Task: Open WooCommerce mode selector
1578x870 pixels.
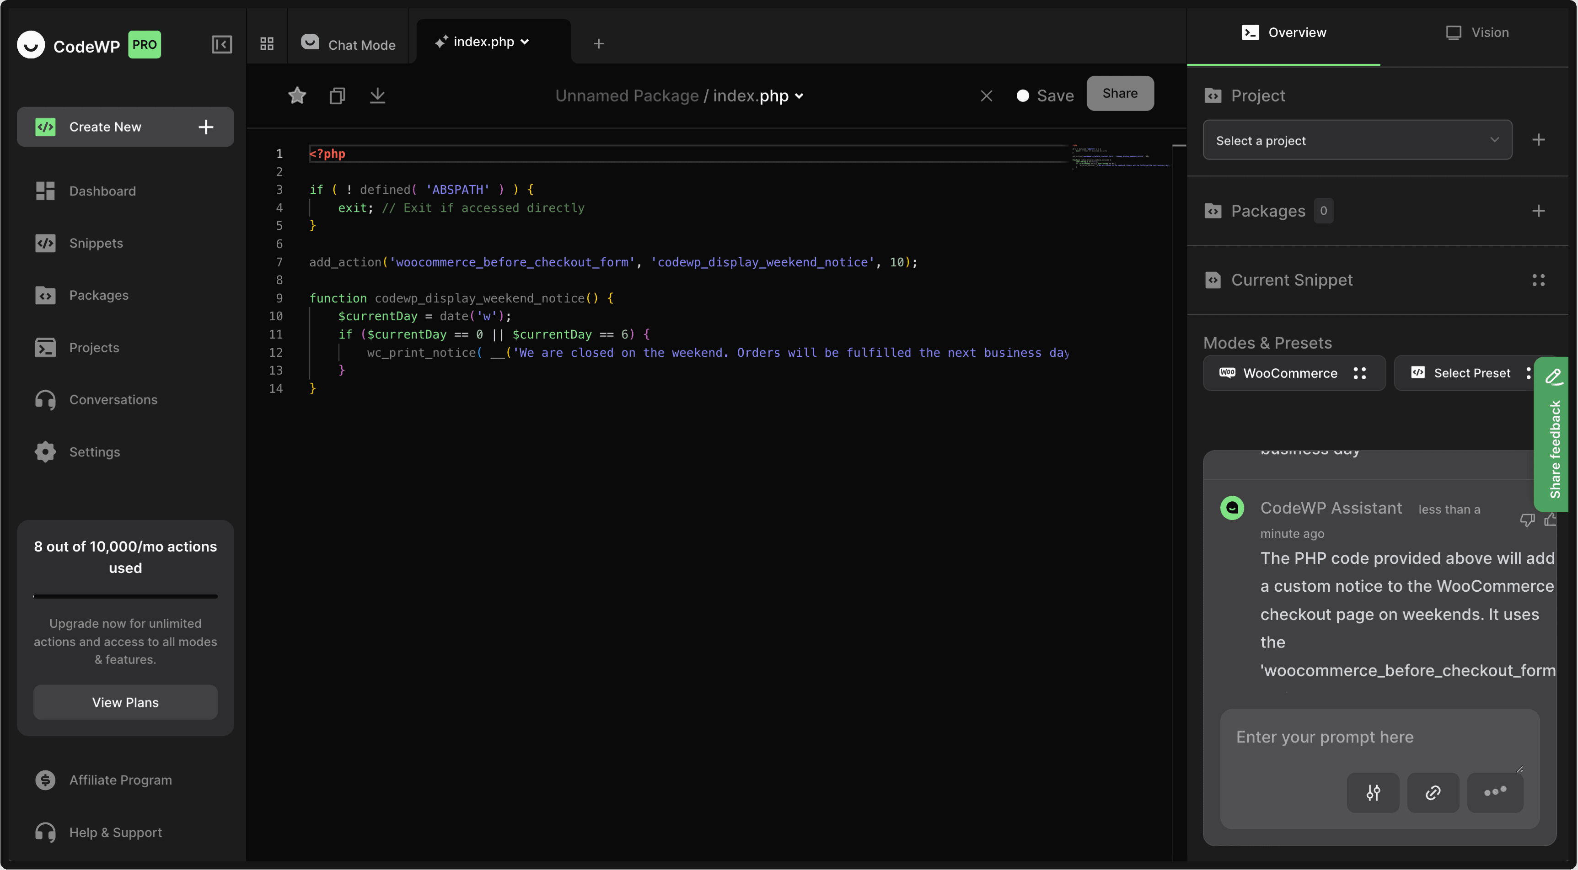Action: (1294, 373)
